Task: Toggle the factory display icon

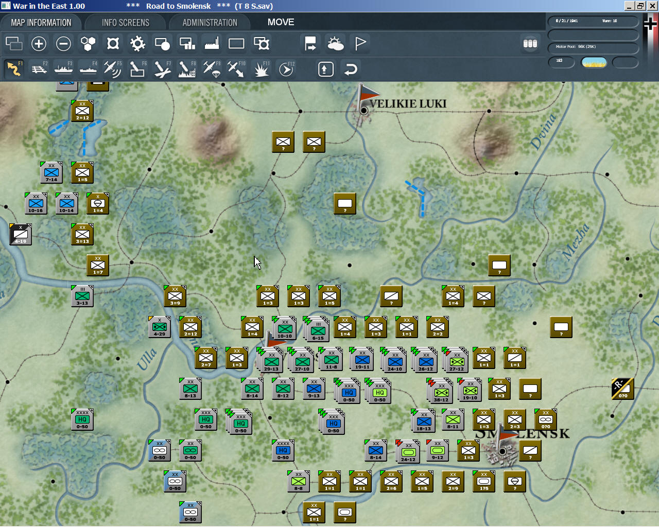Action: (x=212, y=44)
